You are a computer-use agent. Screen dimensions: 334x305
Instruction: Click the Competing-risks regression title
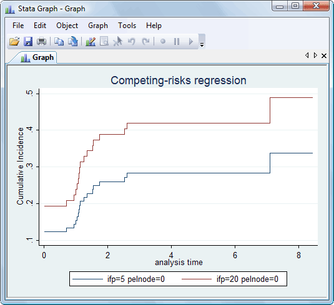tap(179, 80)
